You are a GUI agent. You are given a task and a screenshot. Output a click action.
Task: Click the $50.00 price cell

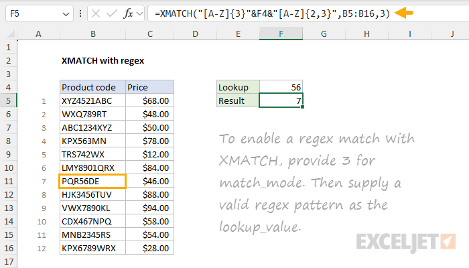(x=149, y=128)
